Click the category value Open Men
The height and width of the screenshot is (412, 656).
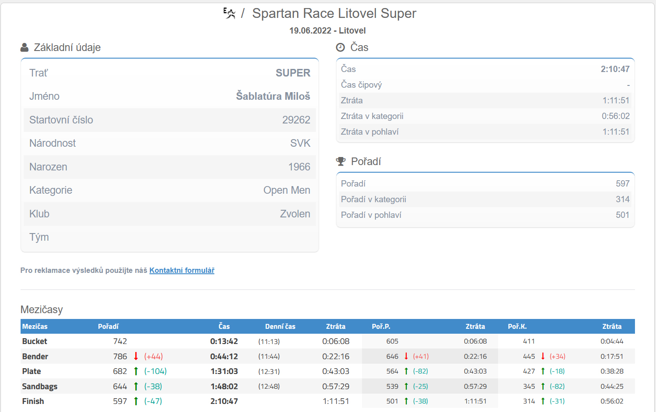(x=287, y=190)
